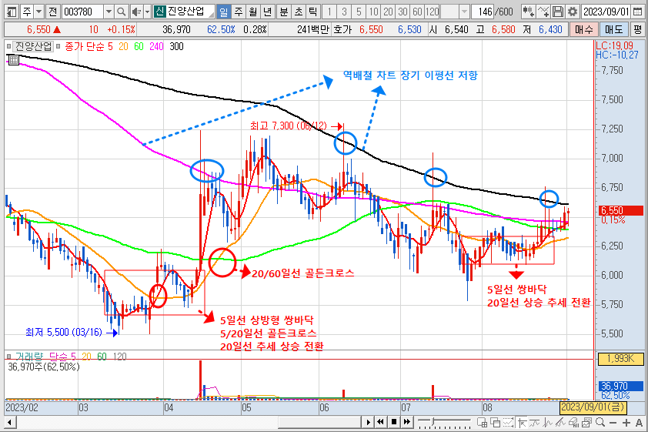Select the 20 interval button
The width and height of the screenshot is (648, 432).
388,12
